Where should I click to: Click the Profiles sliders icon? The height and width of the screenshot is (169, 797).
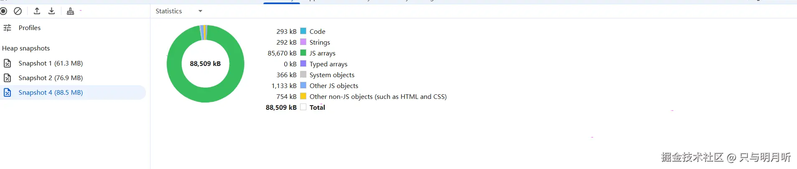pos(8,28)
